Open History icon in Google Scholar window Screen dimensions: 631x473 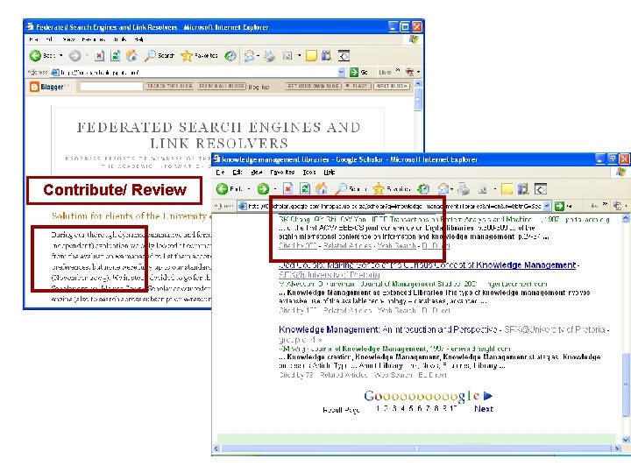click(423, 188)
